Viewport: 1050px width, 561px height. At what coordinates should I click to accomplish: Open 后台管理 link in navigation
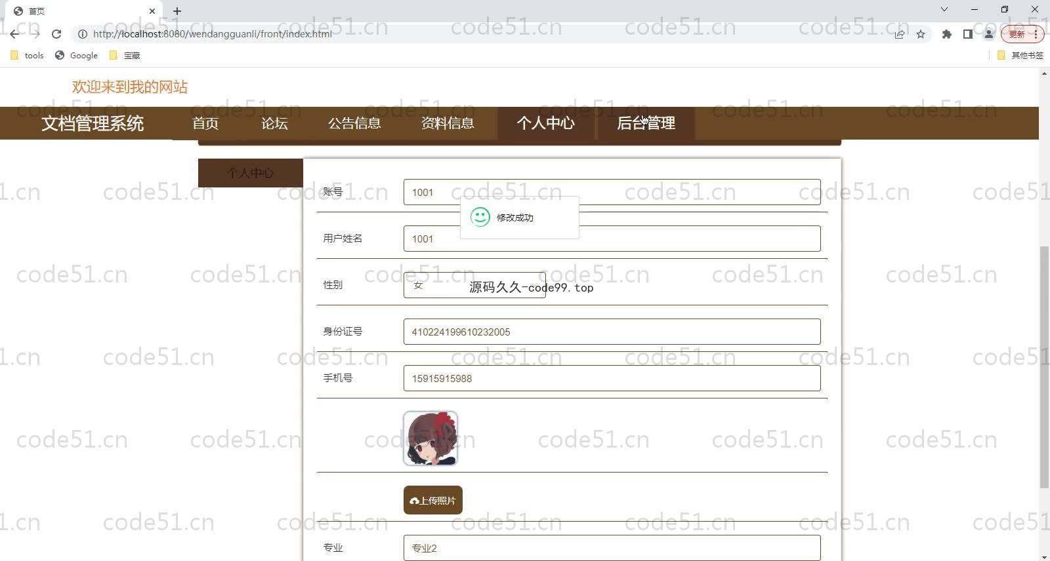click(x=646, y=123)
